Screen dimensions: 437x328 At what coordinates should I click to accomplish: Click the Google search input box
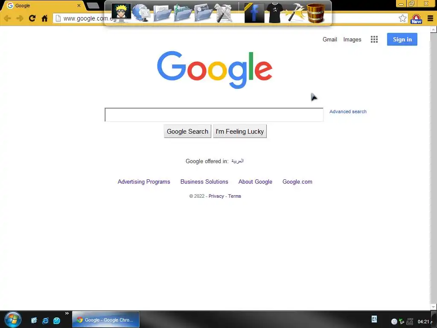point(214,114)
